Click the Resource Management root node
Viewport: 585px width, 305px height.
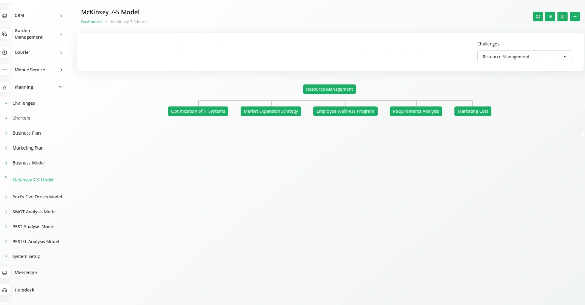330,89
